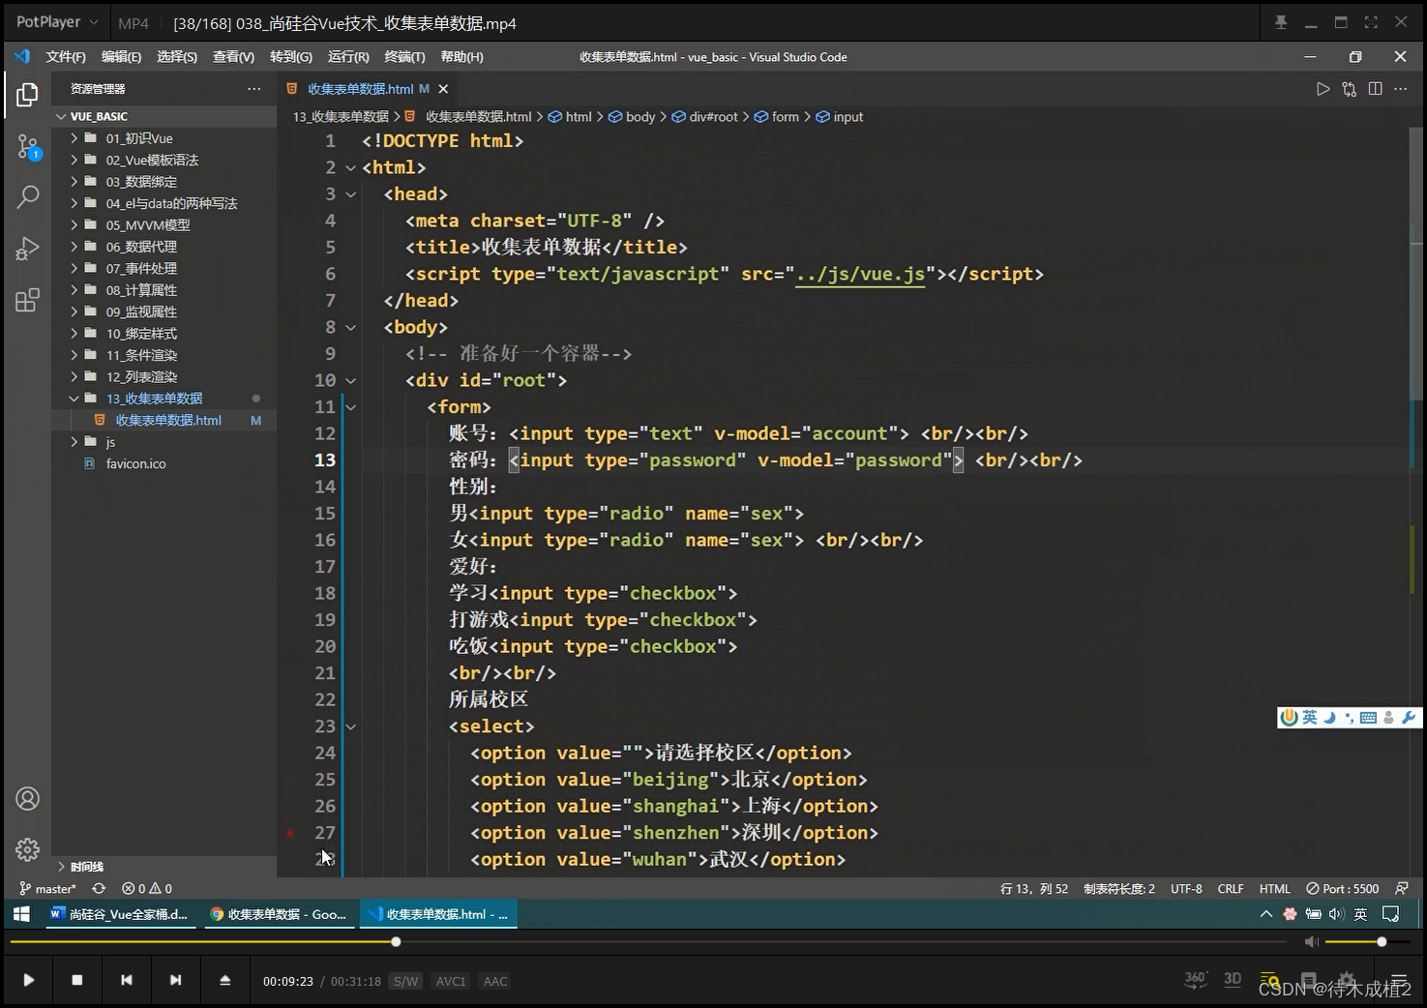The width and height of the screenshot is (1427, 1008).
Task: Open the Accounts menu icon
Action: [27, 799]
